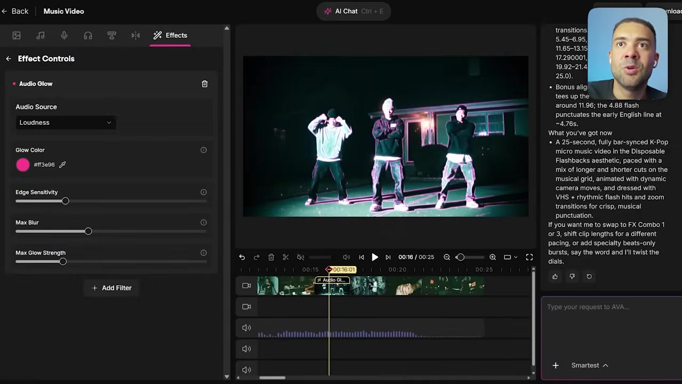Open the Smartest model selector

click(589, 365)
